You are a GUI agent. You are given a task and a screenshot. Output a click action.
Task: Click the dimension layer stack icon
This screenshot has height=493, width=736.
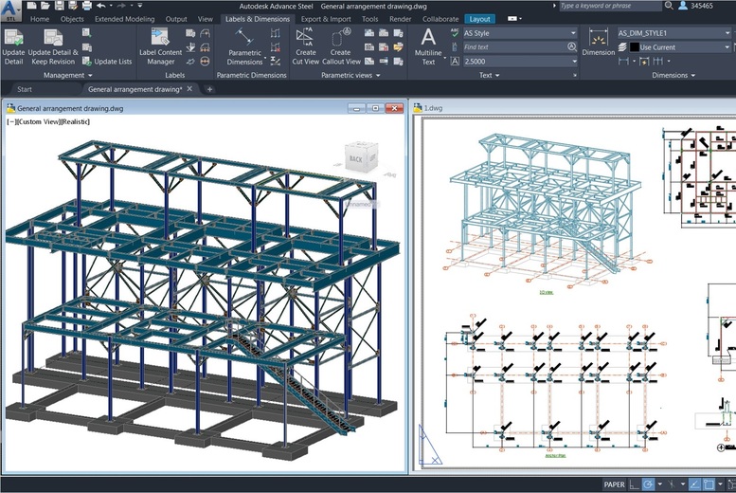(x=622, y=47)
